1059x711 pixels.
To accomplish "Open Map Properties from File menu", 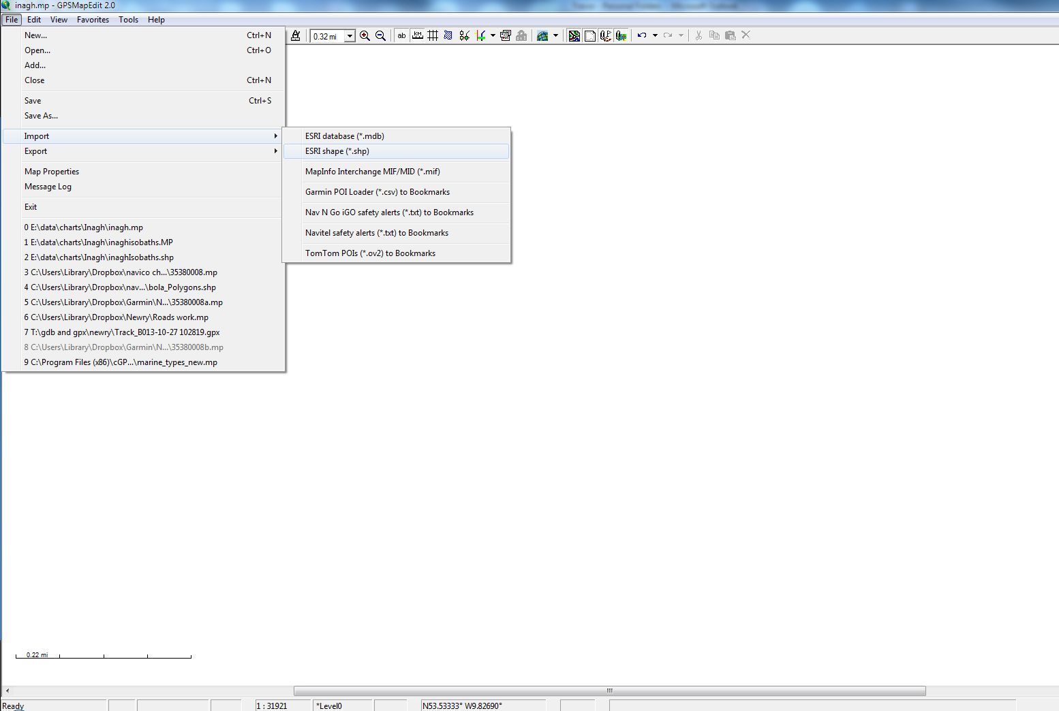I will (142, 172).
